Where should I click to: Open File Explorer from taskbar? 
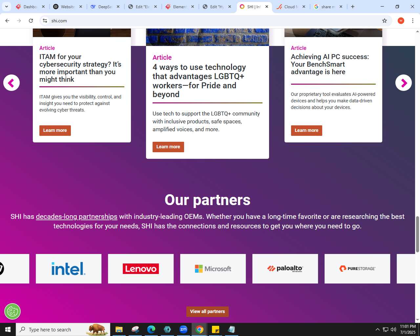click(x=119, y=329)
